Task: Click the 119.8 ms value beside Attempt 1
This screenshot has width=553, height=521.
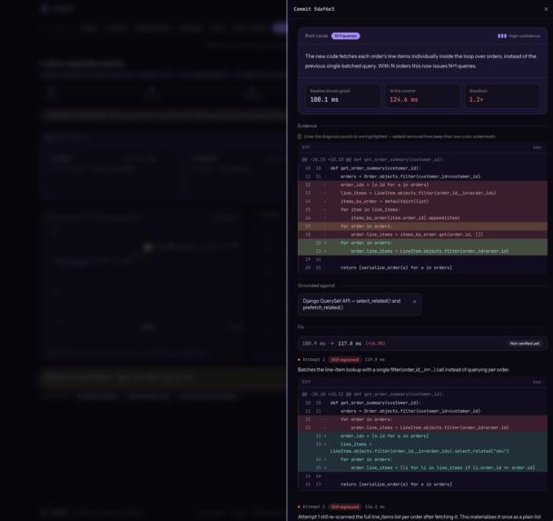Action: [374, 359]
